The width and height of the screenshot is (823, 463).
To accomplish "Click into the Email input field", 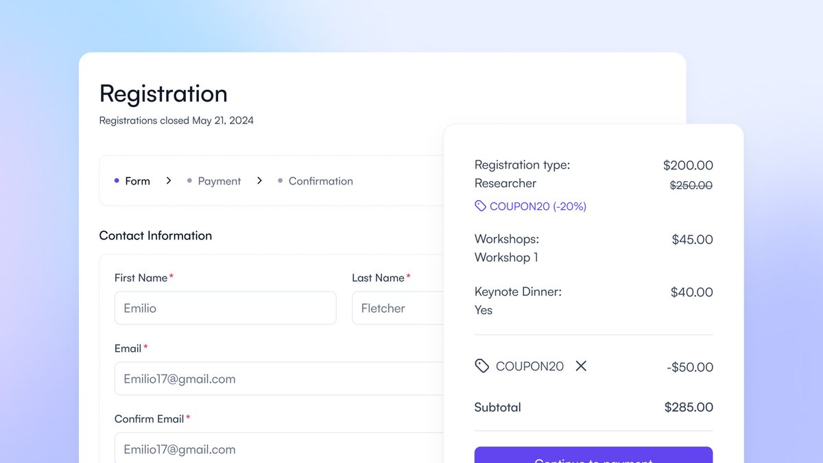I will (279, 379).
